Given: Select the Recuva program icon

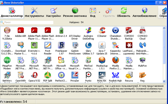Looking at the screenshot, I should coord(129,75).
